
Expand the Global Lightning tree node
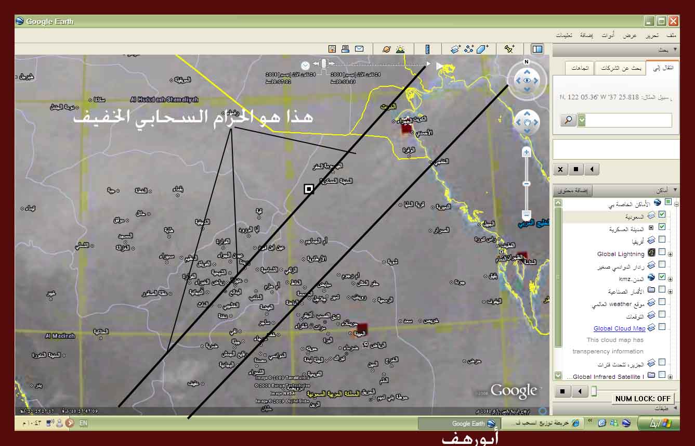(671, 254)
